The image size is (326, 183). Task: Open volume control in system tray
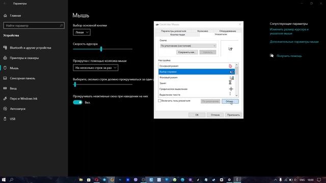295,179
